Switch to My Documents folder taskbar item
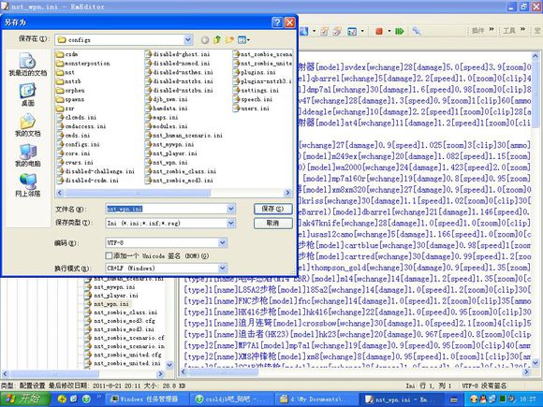Screen dimensions: 543x407 coord(316,399)
